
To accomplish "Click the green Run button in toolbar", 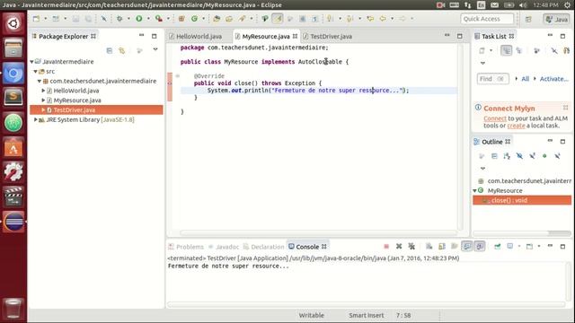I will pyautogui.click(x=139, y=18).
